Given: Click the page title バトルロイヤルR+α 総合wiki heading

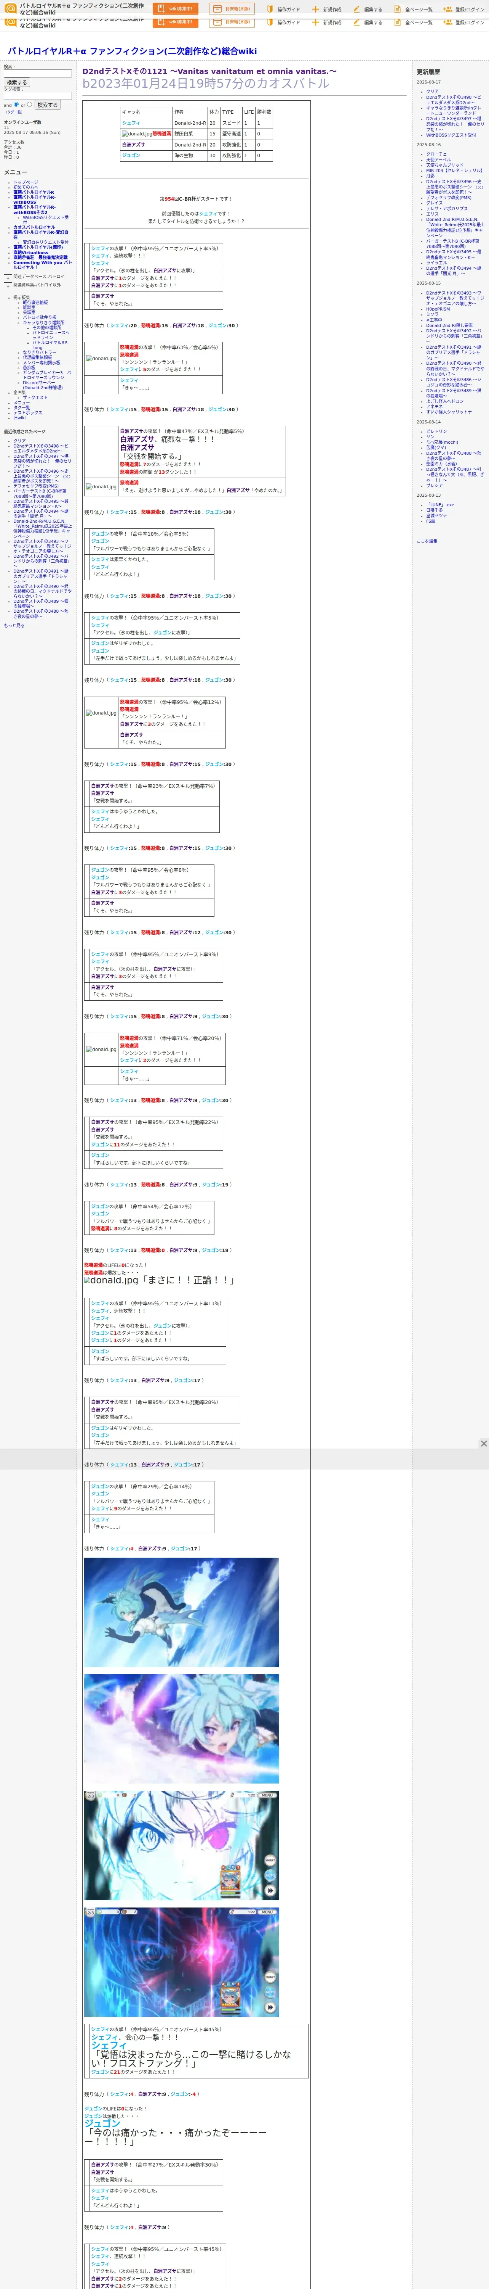Looking at the screenshot, I should [132, 52].
